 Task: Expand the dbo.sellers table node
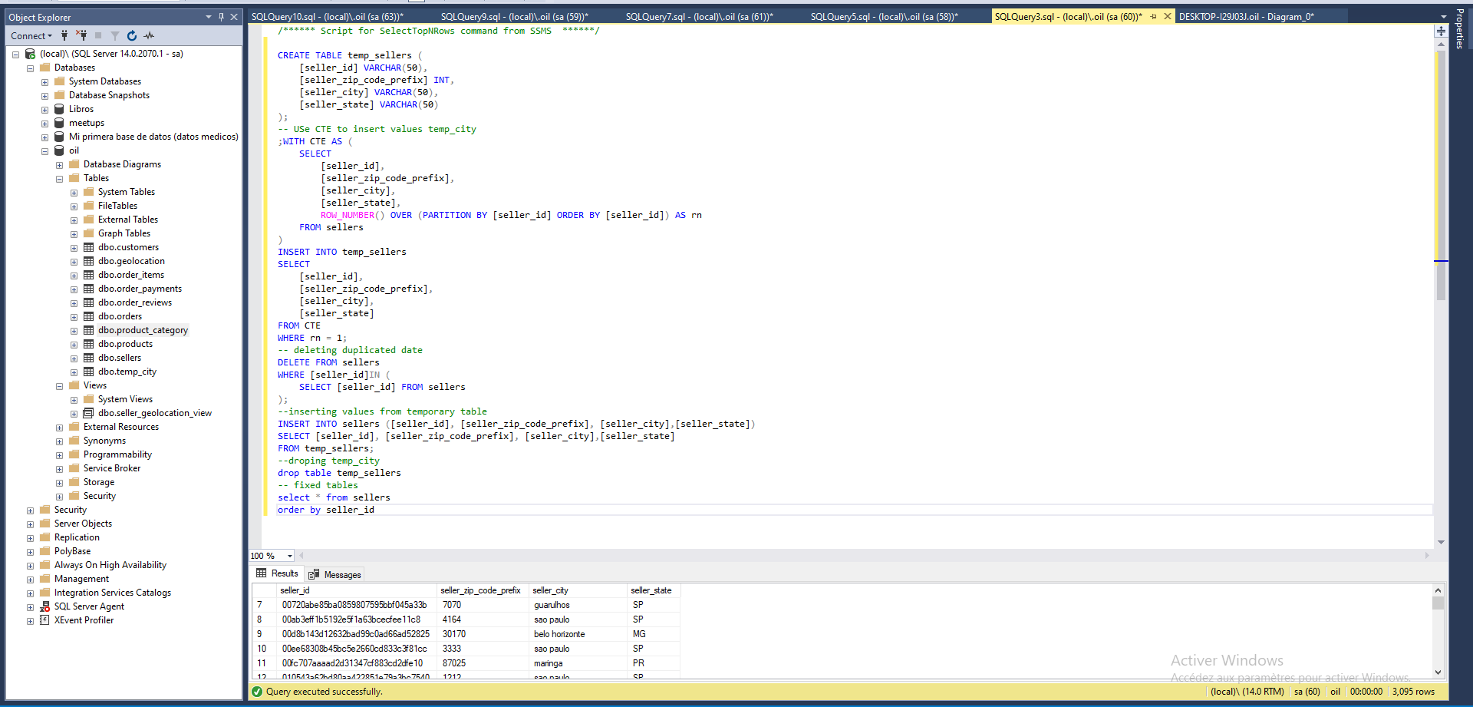click(x=74, y=358)
